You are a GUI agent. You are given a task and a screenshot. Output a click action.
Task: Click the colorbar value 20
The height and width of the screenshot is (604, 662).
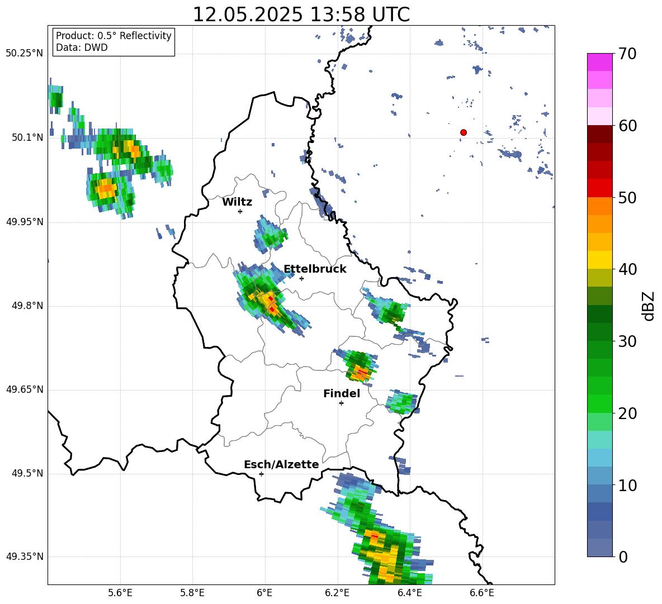628,413
